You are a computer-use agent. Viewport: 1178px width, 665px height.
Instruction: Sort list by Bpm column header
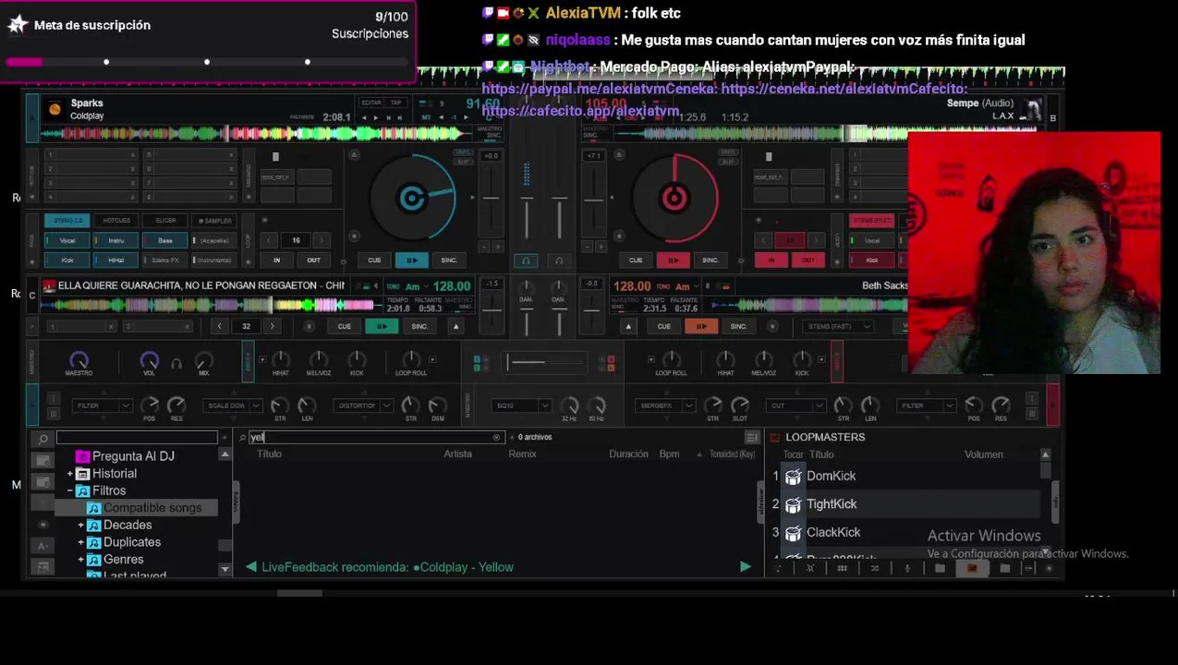(669, 453)
